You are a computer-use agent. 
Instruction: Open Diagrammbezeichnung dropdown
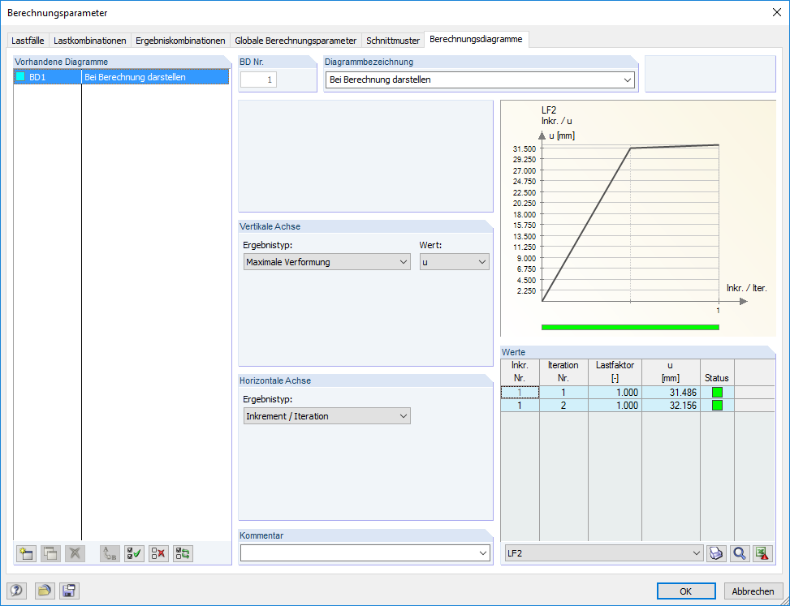tap(628, 80)
